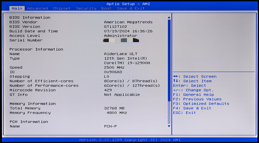Select the Serial Number label
Viewport: 259px width, 143px height.
point(26,40)
